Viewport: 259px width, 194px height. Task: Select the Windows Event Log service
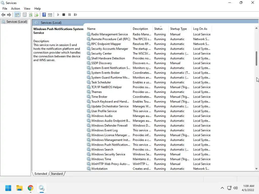coord(149,130)
